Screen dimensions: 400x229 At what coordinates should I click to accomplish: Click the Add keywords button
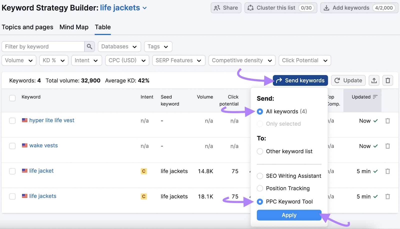(359, 8)
